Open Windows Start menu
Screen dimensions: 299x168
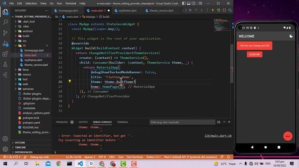coord(5,164)
